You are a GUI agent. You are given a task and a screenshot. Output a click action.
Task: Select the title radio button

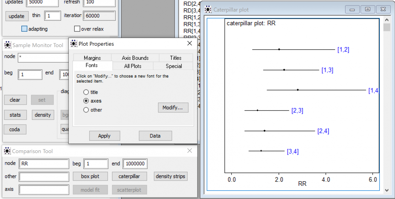click(x=86, y=92)
